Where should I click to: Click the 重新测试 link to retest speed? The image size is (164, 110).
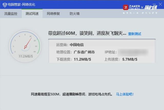pos(135,34)
